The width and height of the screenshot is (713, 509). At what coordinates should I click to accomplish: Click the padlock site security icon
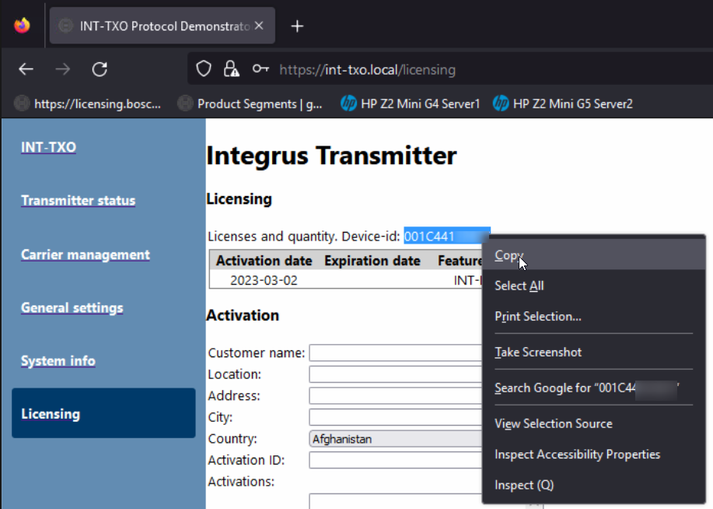pyautogui.click(x=231, y=69)
